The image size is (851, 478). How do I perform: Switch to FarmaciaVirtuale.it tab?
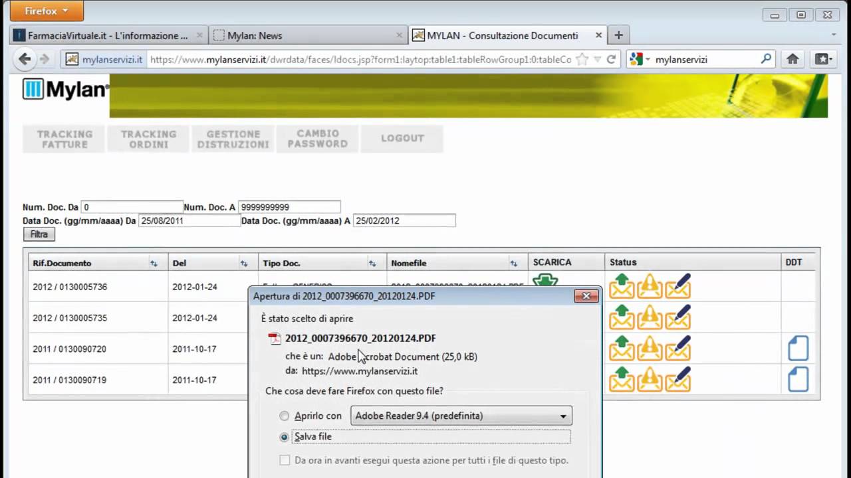110,36
